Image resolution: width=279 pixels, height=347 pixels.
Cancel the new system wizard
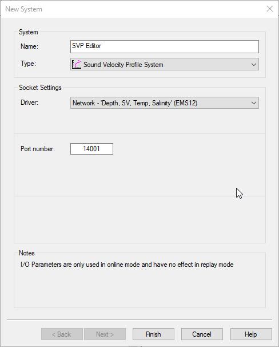(x=202, y=334)
